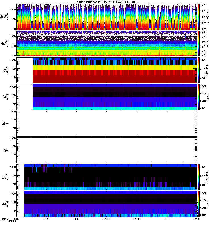Select the thb fff 64 edc34 spectrogram panel
Screen dimensions: 213x227
(x=107, y=17)
